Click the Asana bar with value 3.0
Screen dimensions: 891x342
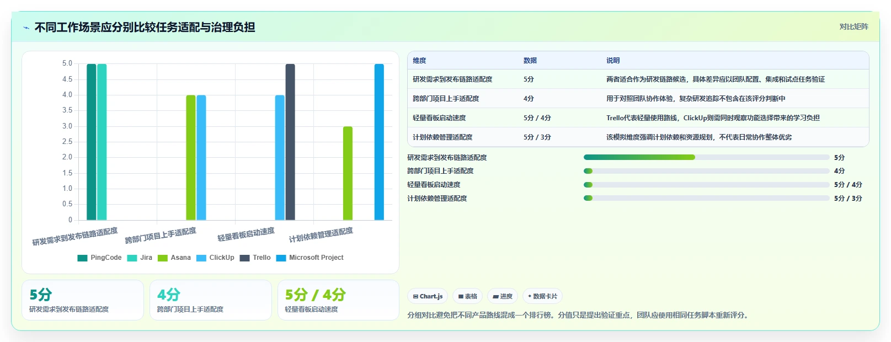348,173
